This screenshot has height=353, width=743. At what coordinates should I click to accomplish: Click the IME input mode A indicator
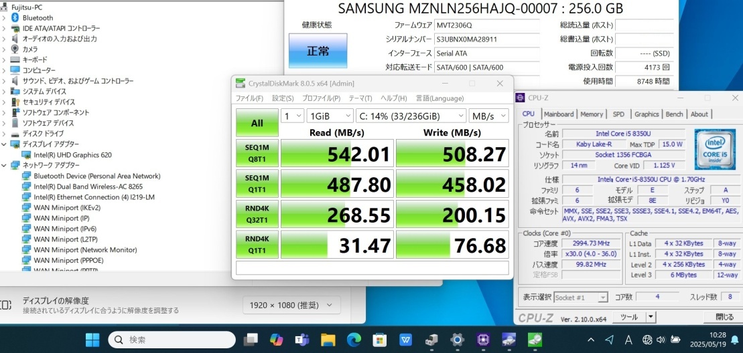629,340
